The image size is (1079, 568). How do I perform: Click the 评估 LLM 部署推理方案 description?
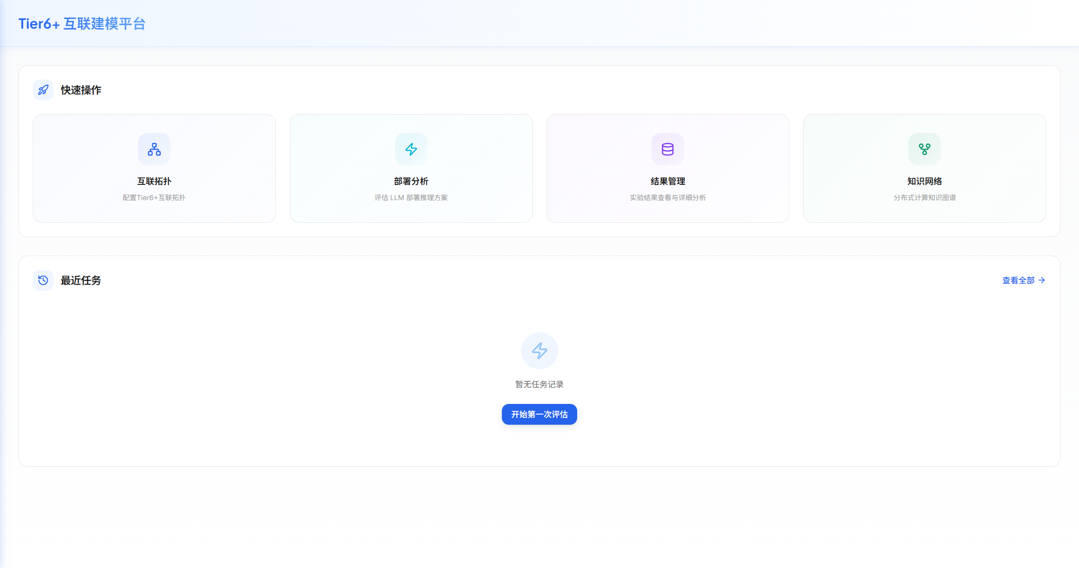pos(411,198)
